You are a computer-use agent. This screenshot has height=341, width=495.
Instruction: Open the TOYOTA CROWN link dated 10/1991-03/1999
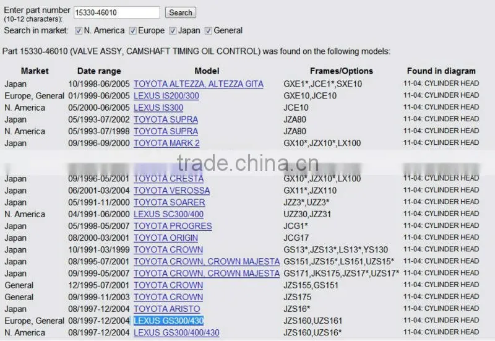(x=168, y=250)
